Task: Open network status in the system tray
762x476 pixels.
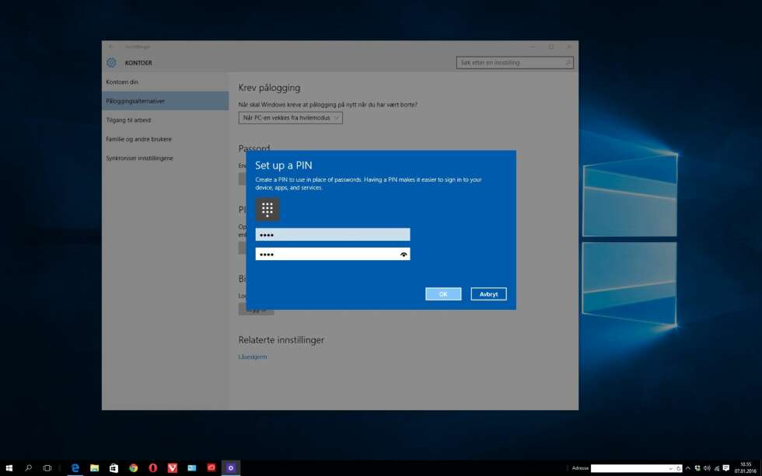Action: click(x=716, y=468)
